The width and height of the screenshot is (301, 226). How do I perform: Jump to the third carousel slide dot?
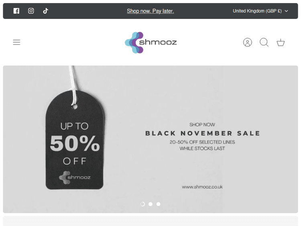[159, 204]
